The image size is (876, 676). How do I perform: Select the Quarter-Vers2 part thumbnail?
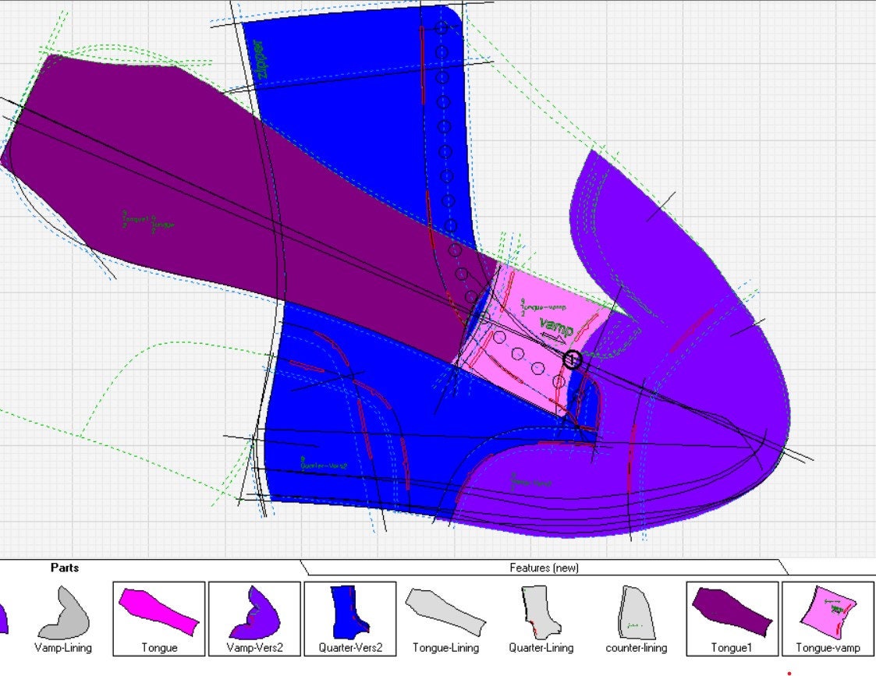[x=350, y=618]
